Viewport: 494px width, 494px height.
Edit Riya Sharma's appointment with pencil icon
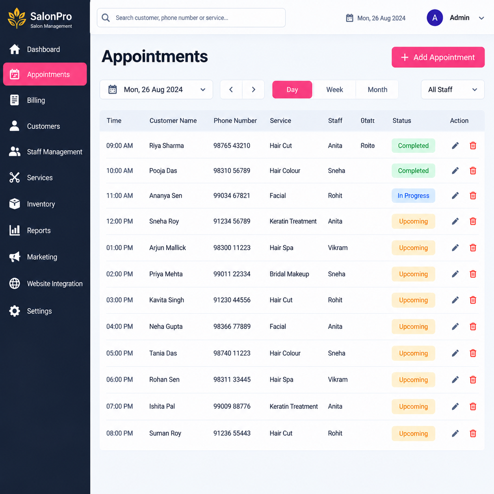[455, 146]
